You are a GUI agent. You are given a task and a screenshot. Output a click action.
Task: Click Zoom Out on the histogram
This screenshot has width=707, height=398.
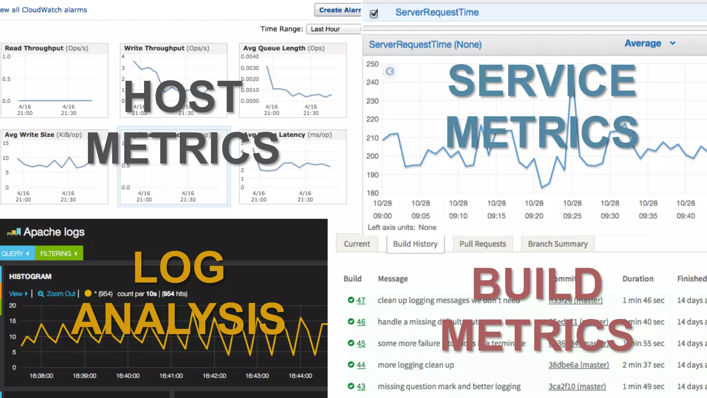61,294
